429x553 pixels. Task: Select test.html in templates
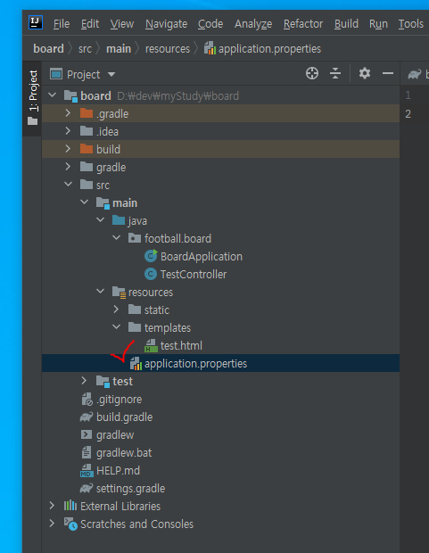coord(181,346)
